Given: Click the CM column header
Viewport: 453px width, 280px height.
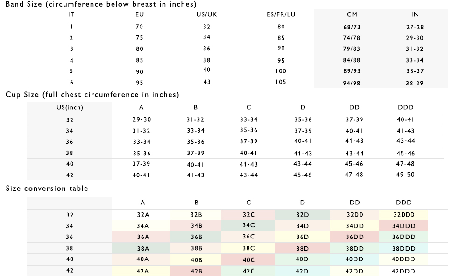Looking at the screenshot, I should click(x=352, y=14).
